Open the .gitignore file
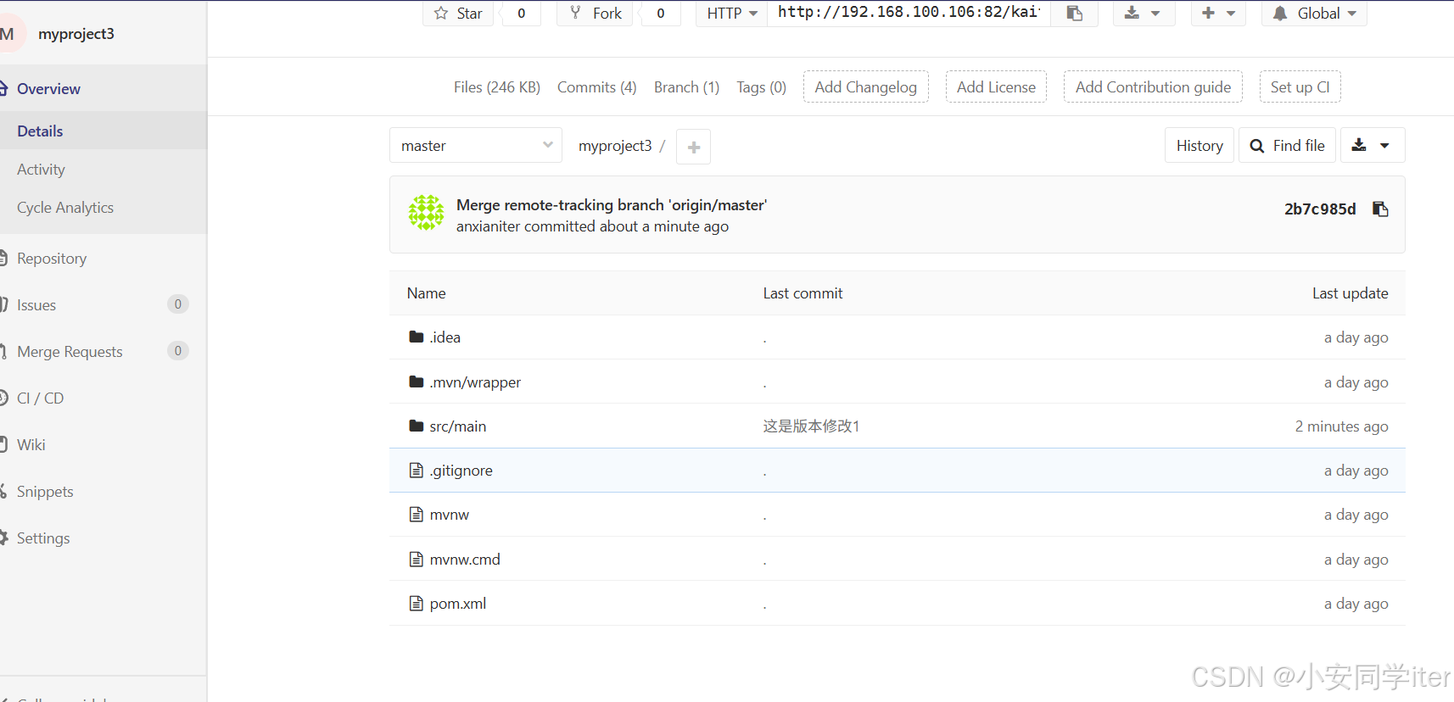This screenshot has width=1454, height=702. 461,471
